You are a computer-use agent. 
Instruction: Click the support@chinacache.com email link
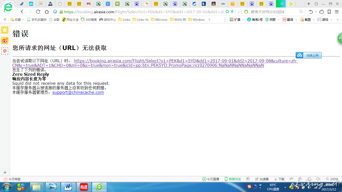point(78,92)
